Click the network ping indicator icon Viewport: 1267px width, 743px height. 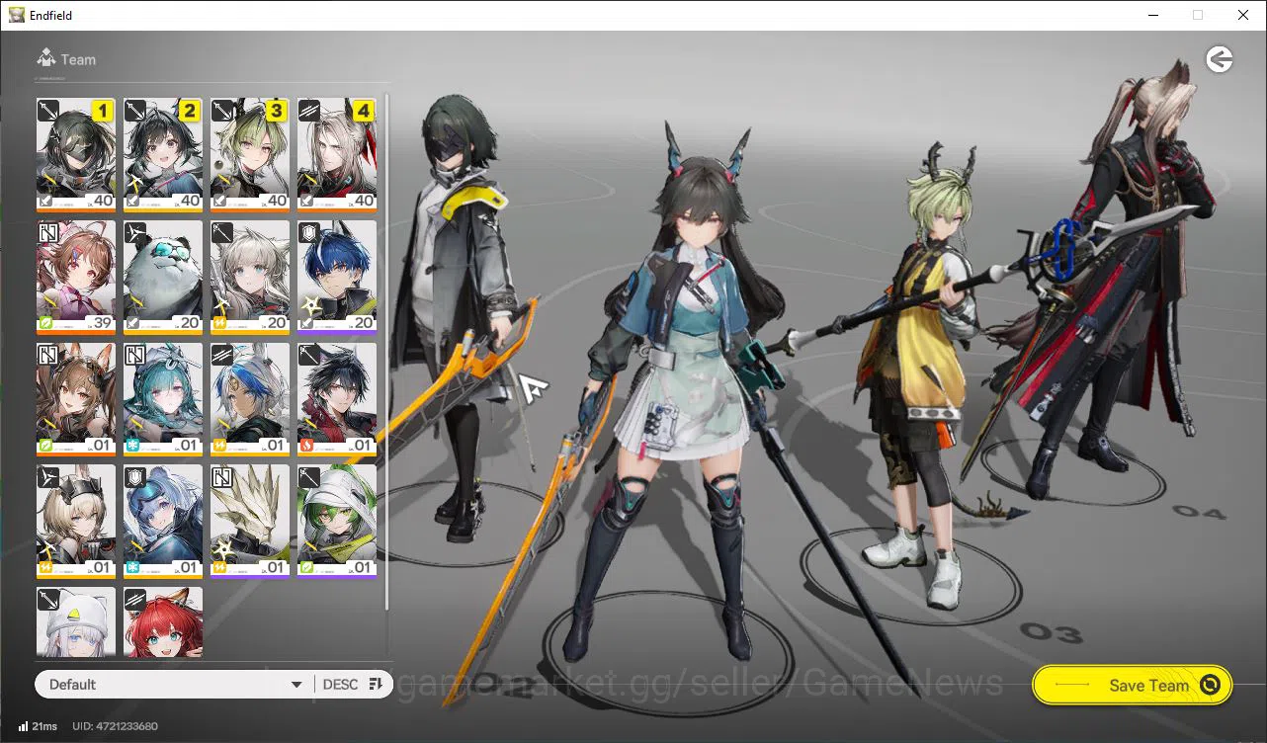23,726
